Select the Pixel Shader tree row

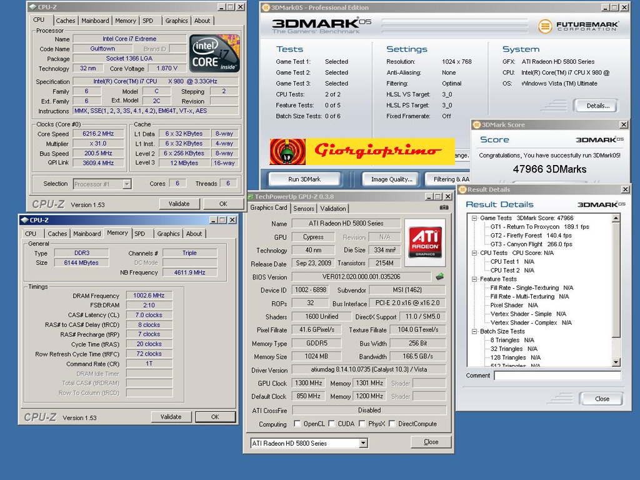(514, 305)
